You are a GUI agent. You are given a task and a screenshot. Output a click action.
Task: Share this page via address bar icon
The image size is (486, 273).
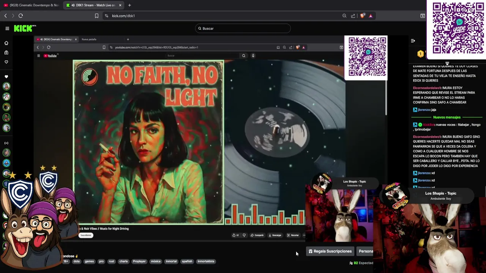(353, 16)
